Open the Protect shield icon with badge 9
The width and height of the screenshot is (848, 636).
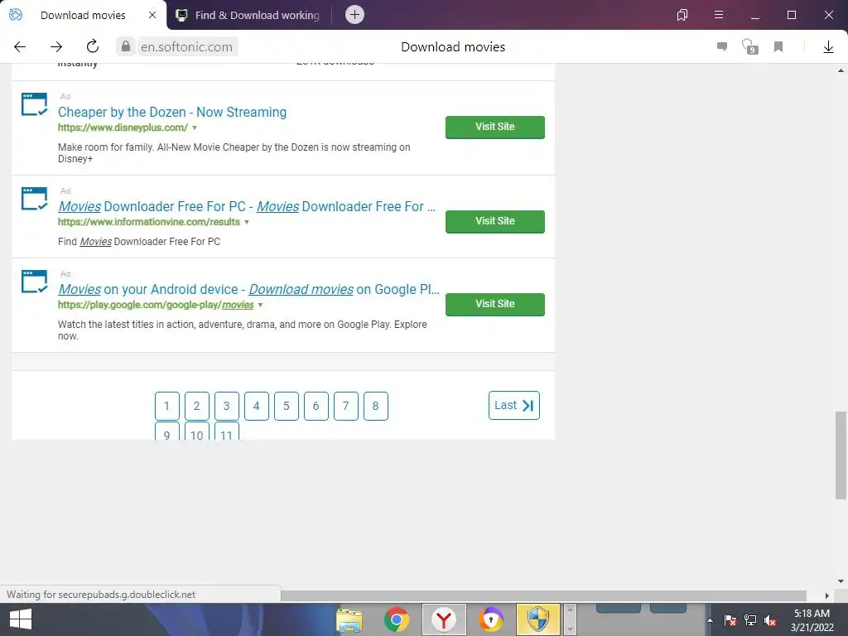pos(749,46)
